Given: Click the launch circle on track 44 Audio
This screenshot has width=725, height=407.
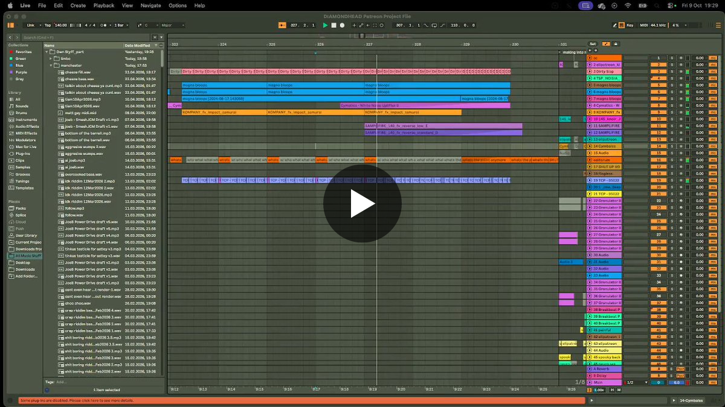Looking at the screenshot, I should point(590,350).
